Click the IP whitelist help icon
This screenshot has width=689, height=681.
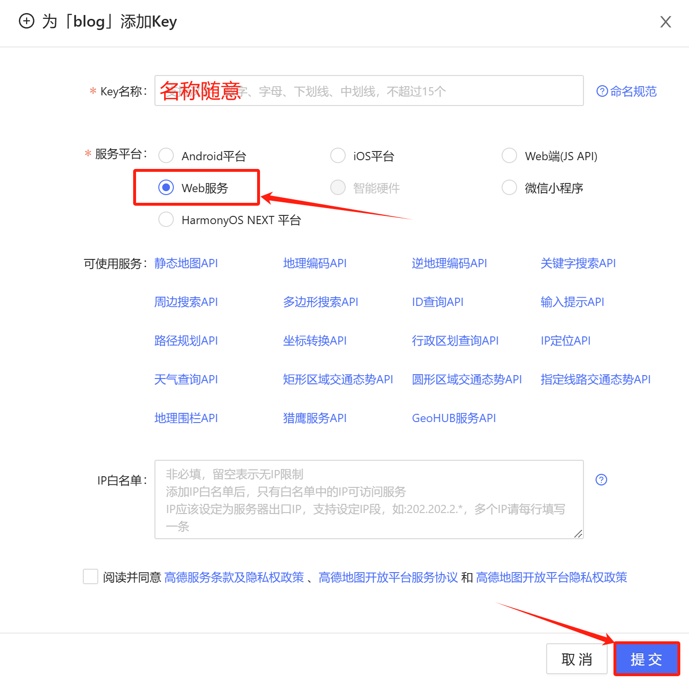(601, 480)
